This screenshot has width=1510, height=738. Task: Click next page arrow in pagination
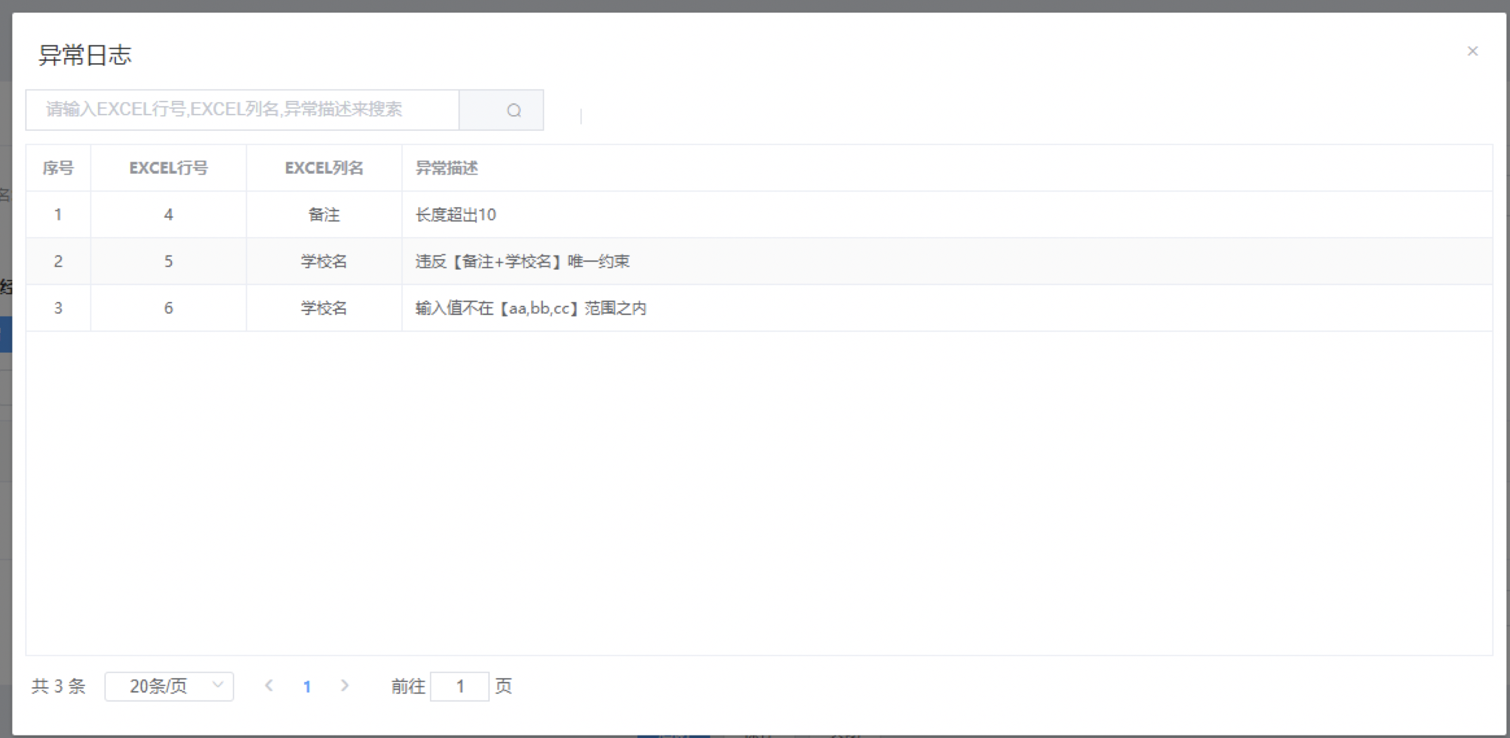(x=345, y=685)
